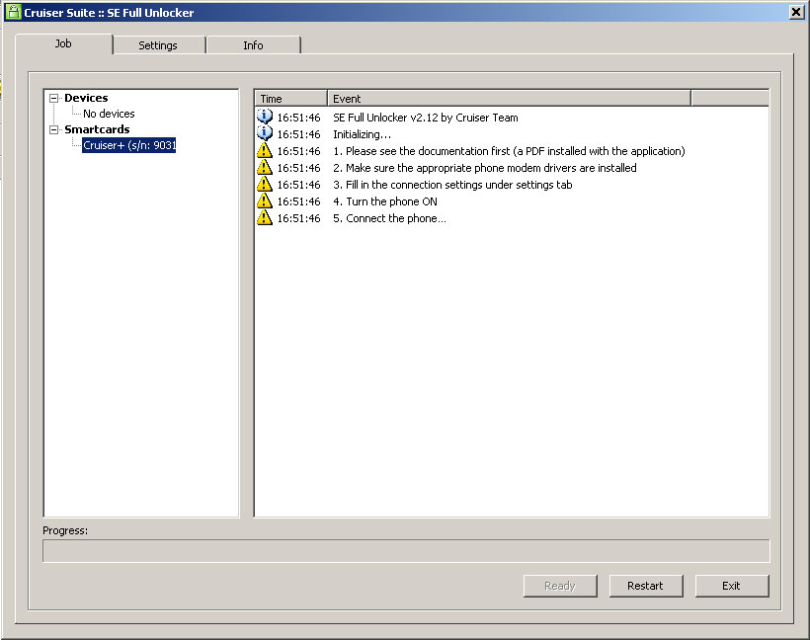Open the Settings tab
This screenshot has height=640, width=810.
[x=158, y=45]
